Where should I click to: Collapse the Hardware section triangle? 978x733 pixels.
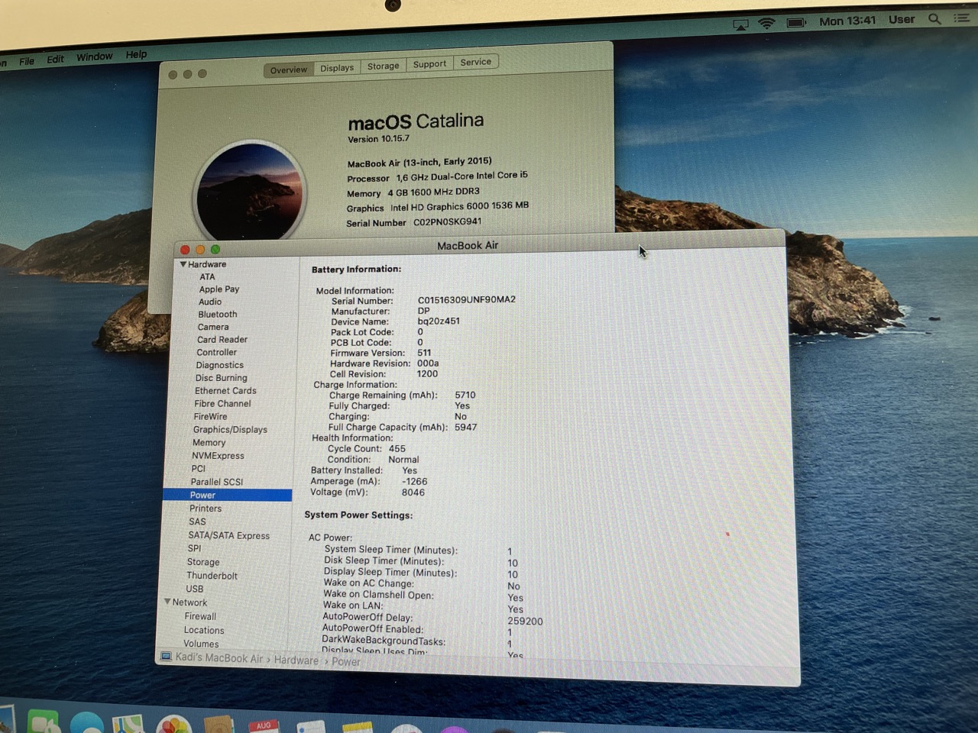coord(183,264)
